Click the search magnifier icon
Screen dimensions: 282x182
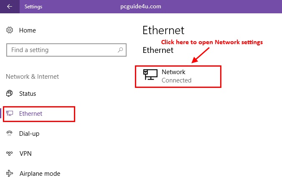tap(120, 50)
